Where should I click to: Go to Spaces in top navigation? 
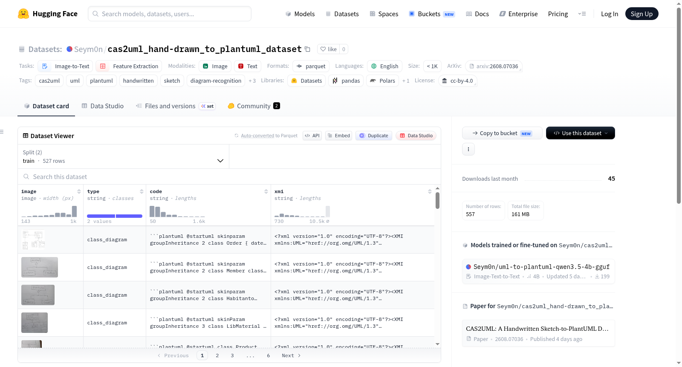click(x=384, y=14)
